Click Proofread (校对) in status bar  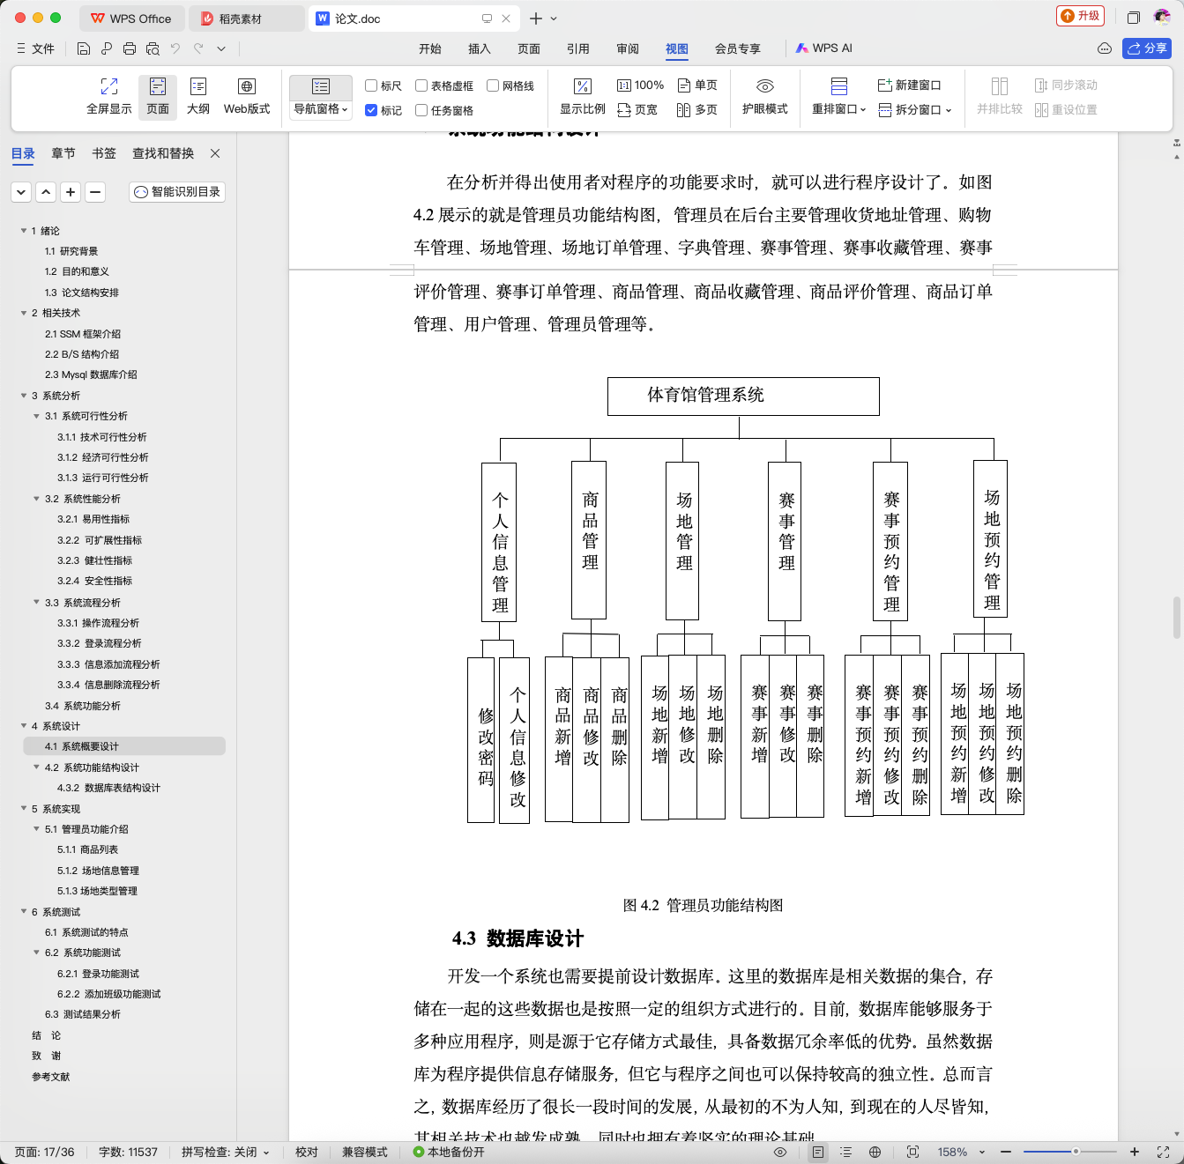307,1152
